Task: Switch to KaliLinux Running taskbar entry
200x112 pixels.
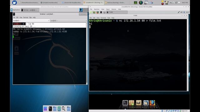Action: click(x=115, y=2)
